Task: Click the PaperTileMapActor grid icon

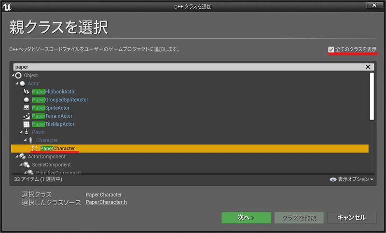Action: point(27,124)
